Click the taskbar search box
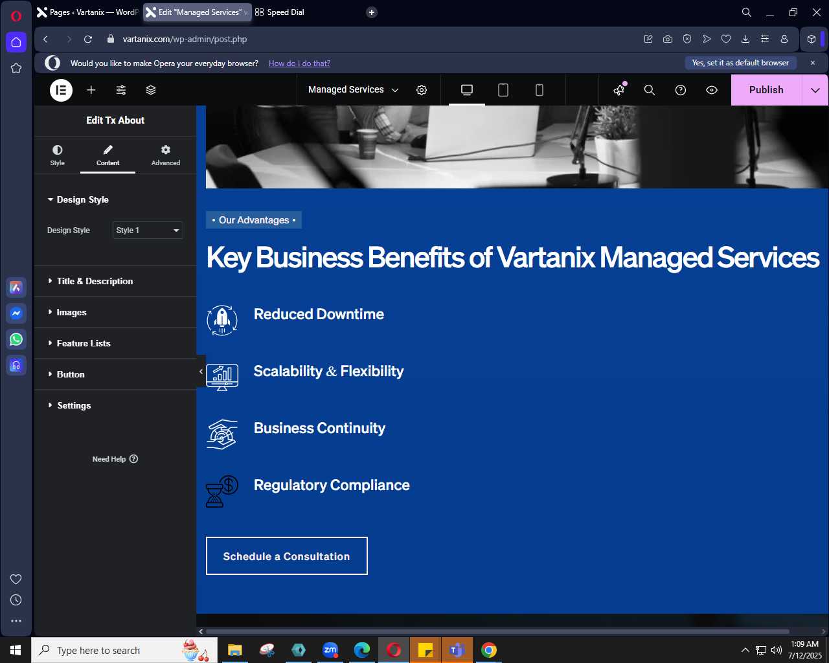Screen dimensions: 829x663 pyautogui.click(x=124, y=650)
